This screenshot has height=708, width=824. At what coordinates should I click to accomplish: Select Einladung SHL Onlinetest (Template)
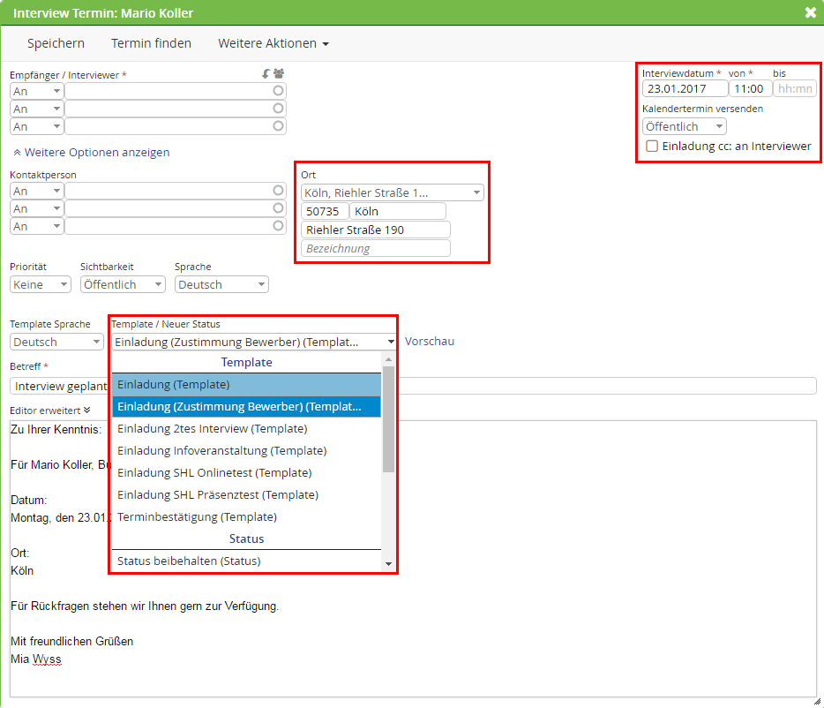click(246, 473)
